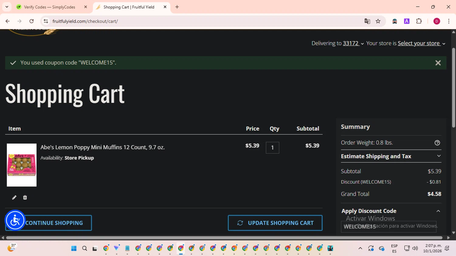Click the horizontal page scrollbar
Image resolution: width=456 pixels, height=256 pixels.
click(x=224, y=238)
